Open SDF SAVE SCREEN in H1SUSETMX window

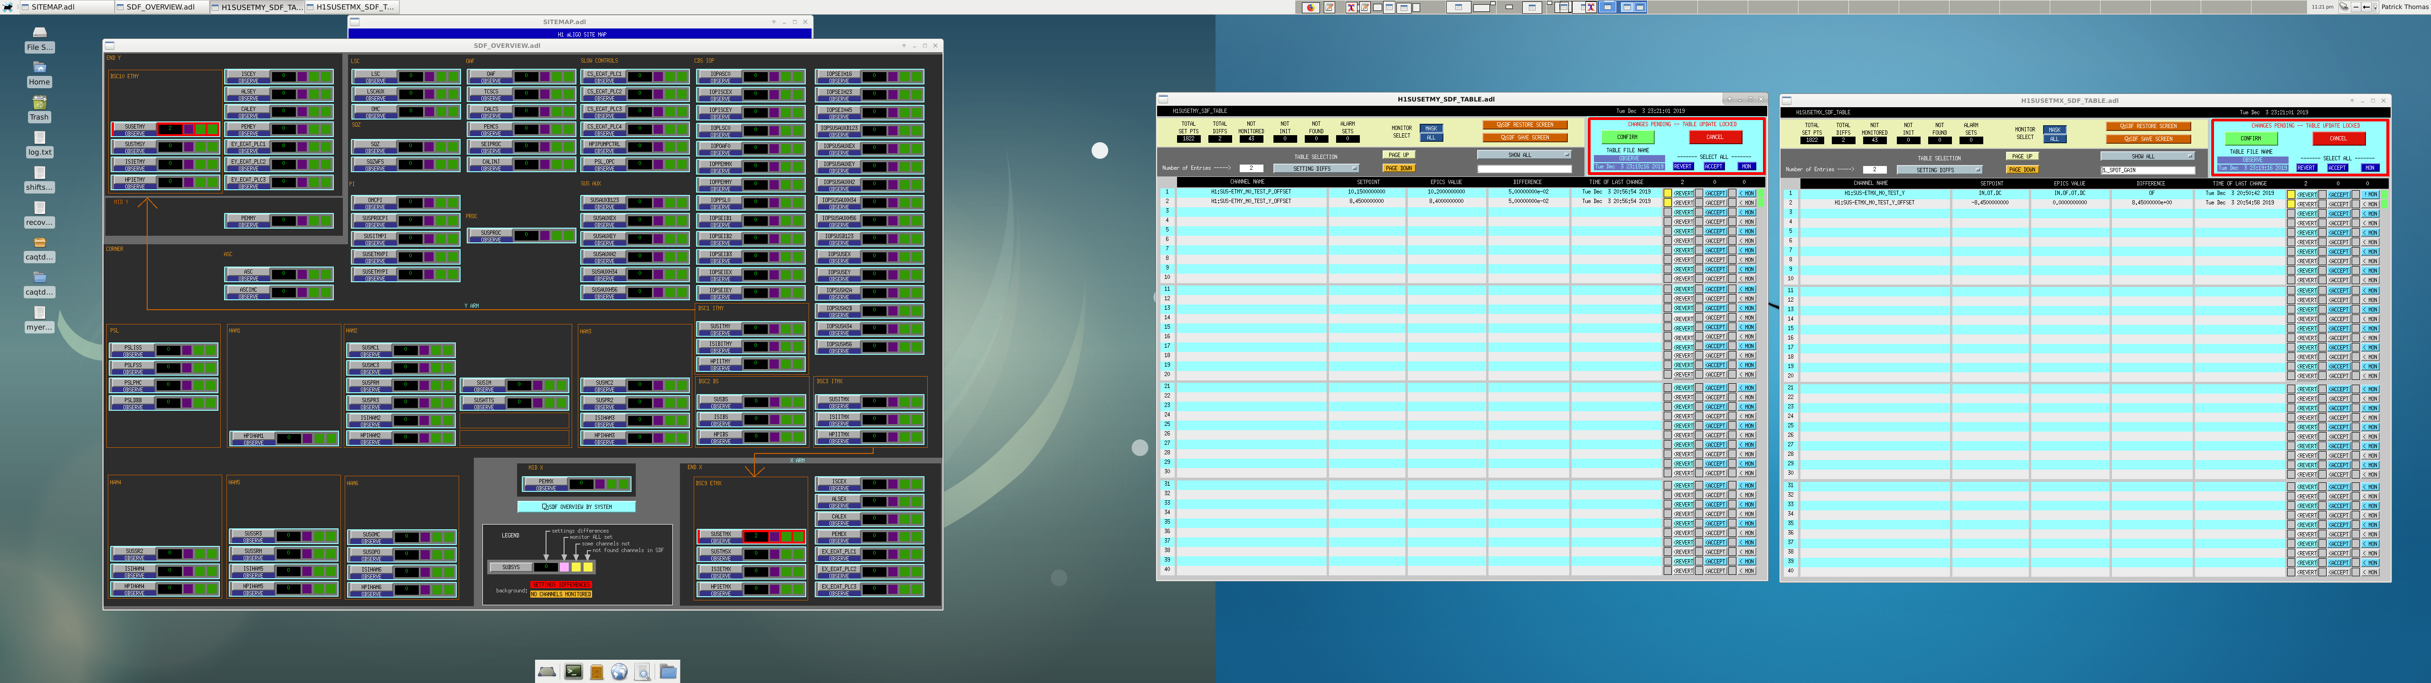click(x=2149, y=138)
